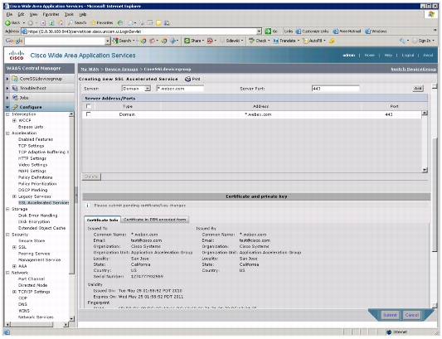The width and height of the screenshot is (442, 339).
Task: Open the Favorites pane with star icon
Action: click(102, 23)
